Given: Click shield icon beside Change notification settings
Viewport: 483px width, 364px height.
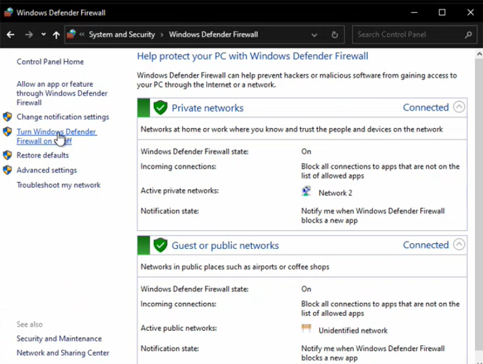Looking at the screenshot, I should click(x=7, y=116).
